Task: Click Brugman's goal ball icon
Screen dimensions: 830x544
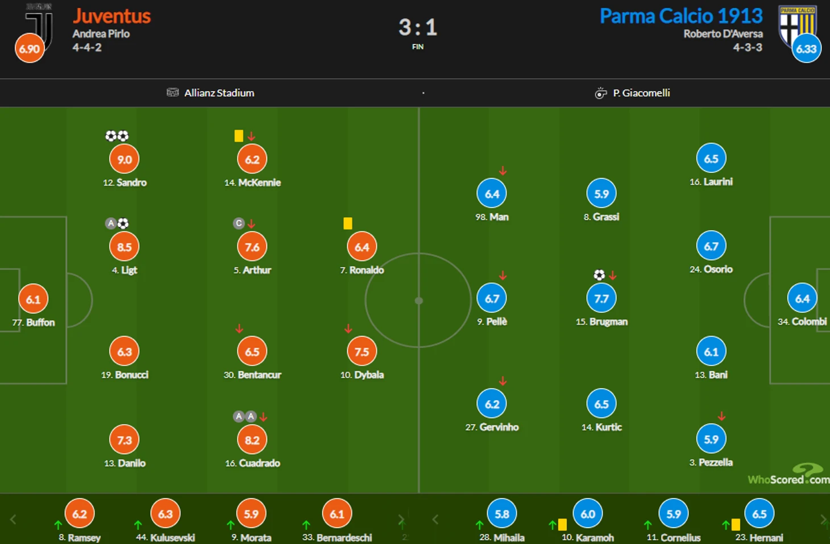Action: click(599, 275)
